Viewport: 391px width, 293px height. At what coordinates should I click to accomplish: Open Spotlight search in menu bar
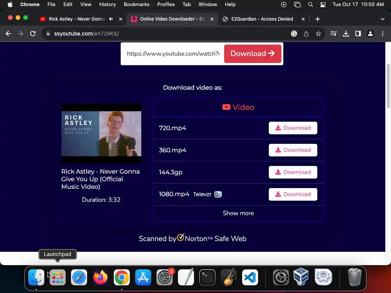coord(310,5)
